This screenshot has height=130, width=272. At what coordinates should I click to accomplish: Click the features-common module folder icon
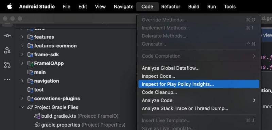tap(30, 46)
